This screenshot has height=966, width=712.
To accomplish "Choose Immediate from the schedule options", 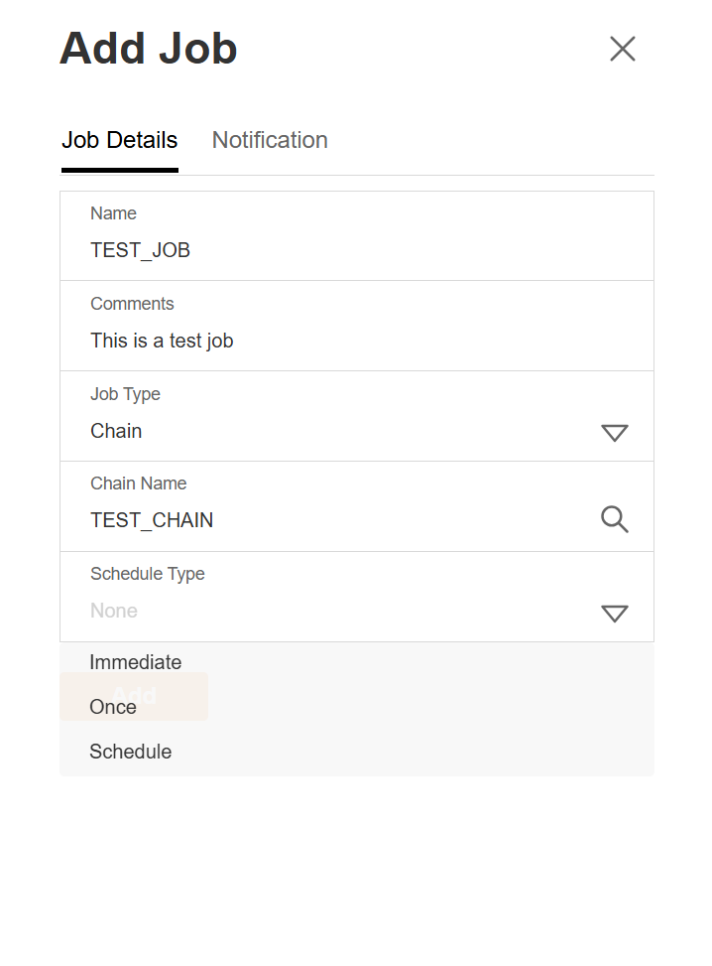I will coord(136,662).
